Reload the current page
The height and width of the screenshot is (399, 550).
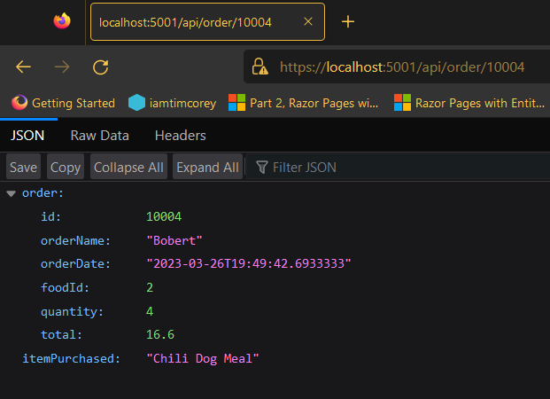pos(100,67)
